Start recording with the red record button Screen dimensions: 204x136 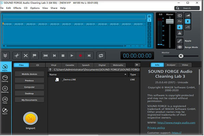click(80, 56)
